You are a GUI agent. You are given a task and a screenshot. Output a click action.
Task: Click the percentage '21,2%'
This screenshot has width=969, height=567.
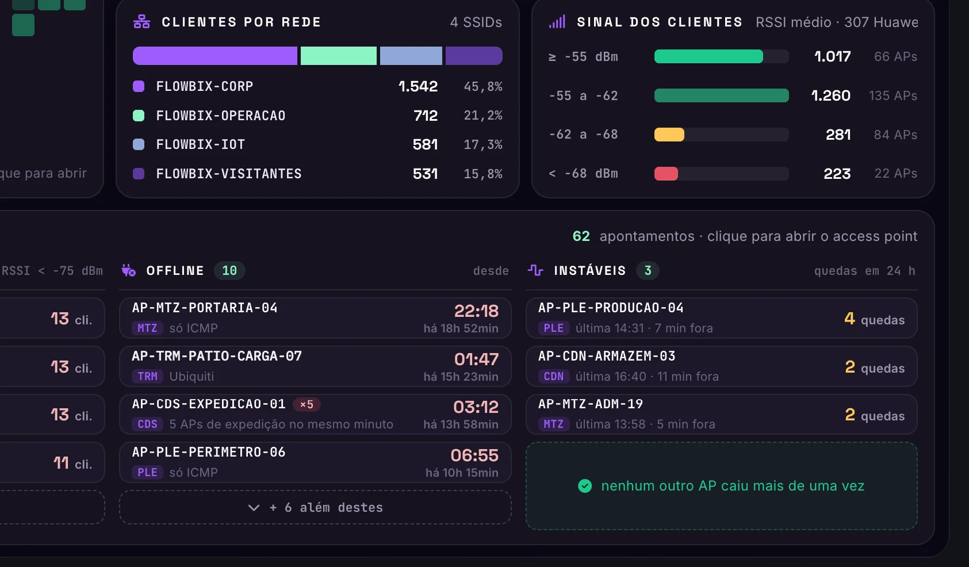(483, 116)
